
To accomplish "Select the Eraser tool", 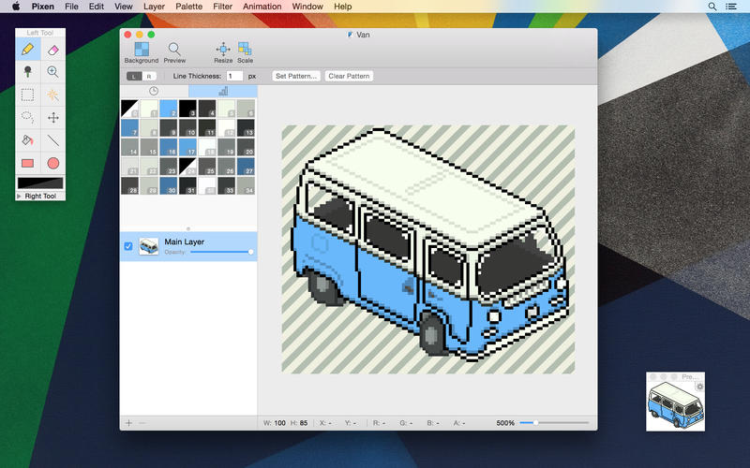I will (53, 49).
